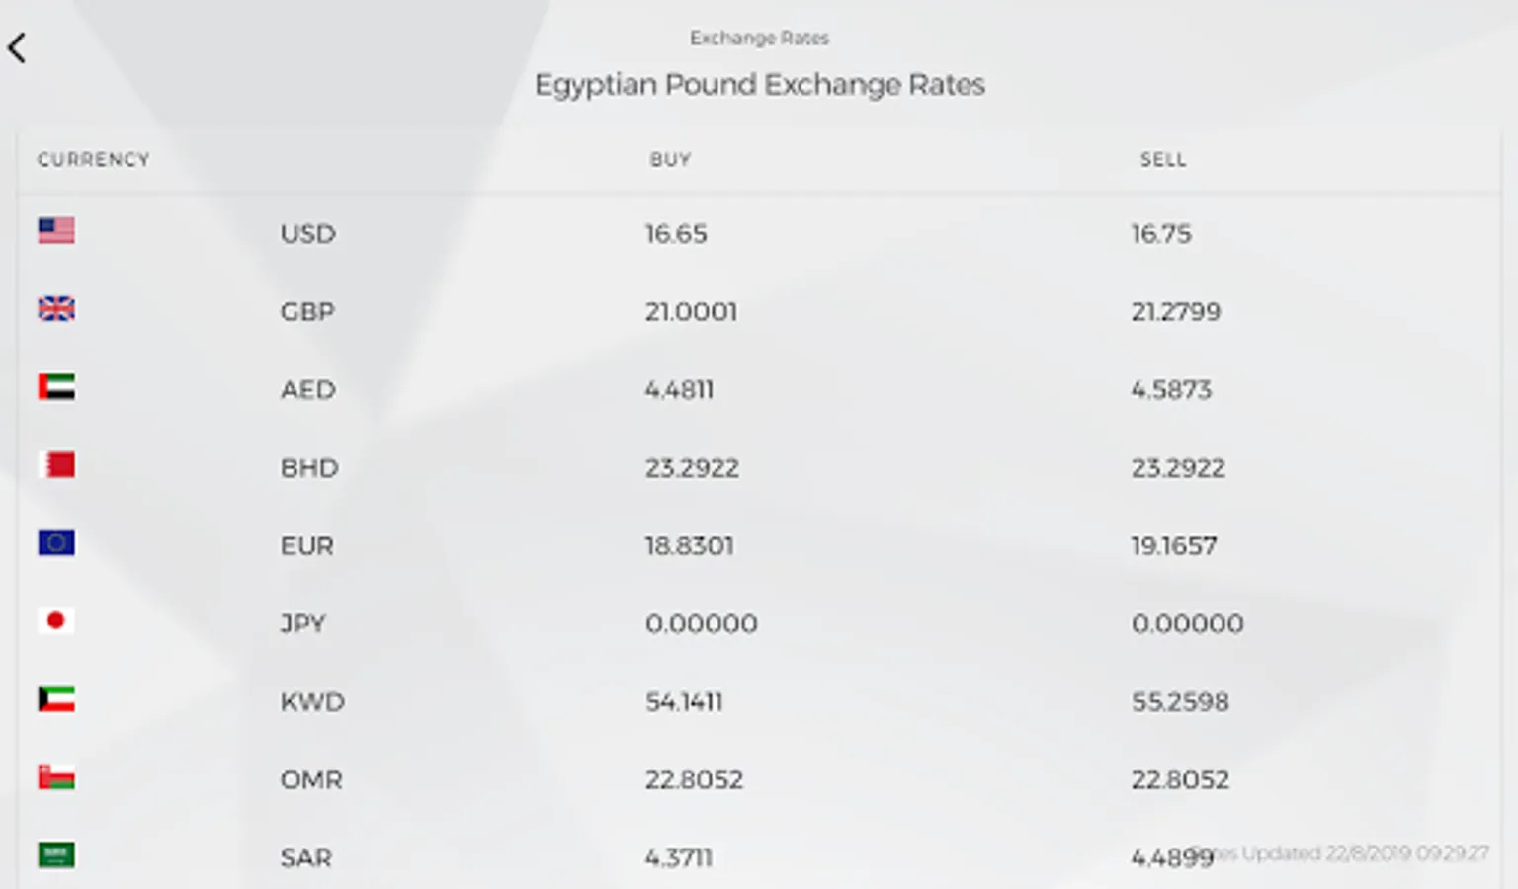Click the United Kingdom flag icon
The height and width of the screenshot is (889, 1518).
point(56,308)
